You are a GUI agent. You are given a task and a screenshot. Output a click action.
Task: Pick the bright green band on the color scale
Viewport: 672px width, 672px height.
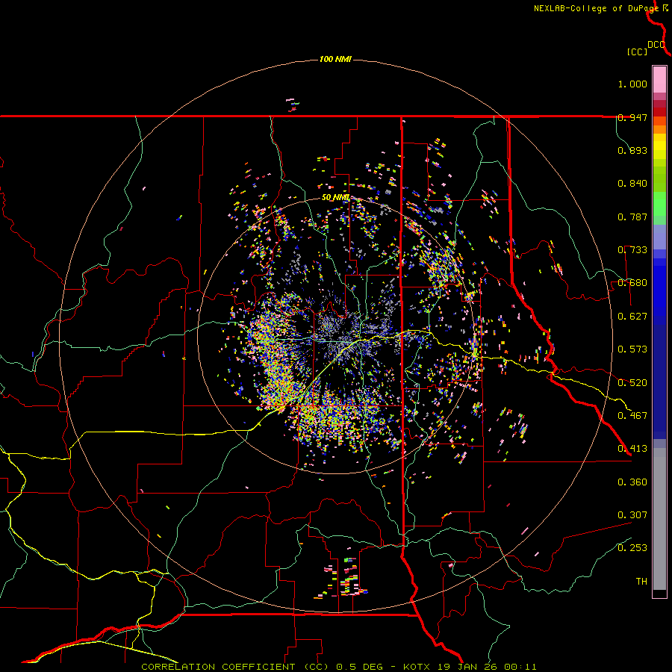point(659,204)
